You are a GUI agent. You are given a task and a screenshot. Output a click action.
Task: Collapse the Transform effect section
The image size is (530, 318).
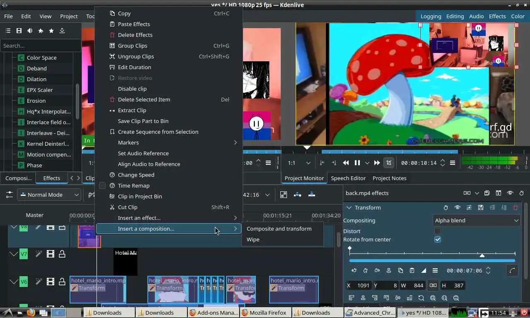click(x=349, y=207)
